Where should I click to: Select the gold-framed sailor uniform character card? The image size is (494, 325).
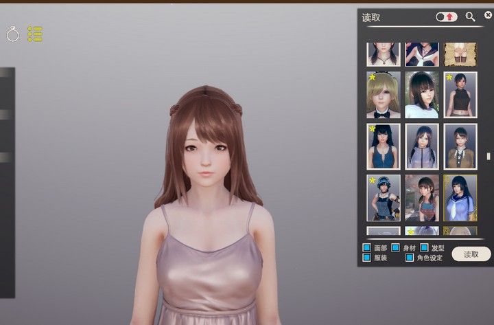460,198
